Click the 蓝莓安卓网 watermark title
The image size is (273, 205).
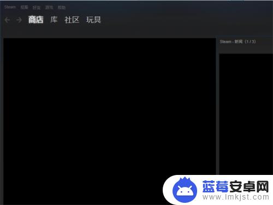click(x=235, y=186)
